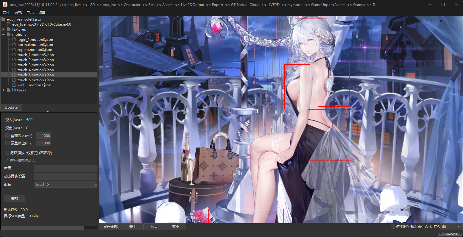The height and width of the screenshot is (237, 463).
Task: Click the file icon next to wait_1.motion3.json
Action: [x=14, y=85]
